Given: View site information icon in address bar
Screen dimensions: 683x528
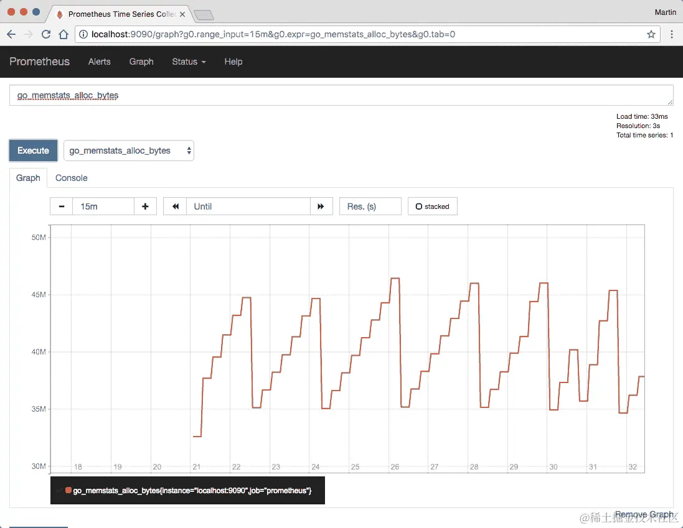Looking at the screenshot, I should click(83, 34).
